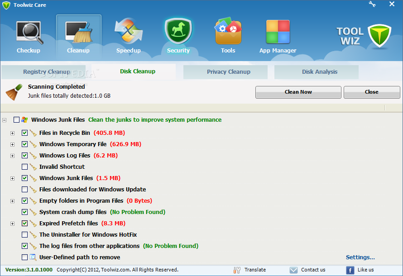The width and height of the screenshot is (403, 276).
Task: Uncheck Empty folders in Program Files
Action: tap(24, 200)
